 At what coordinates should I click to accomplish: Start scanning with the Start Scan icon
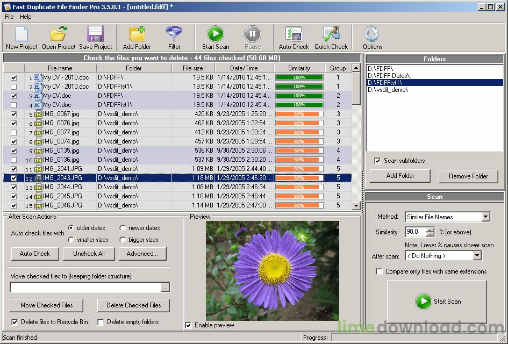pos(214,34)
